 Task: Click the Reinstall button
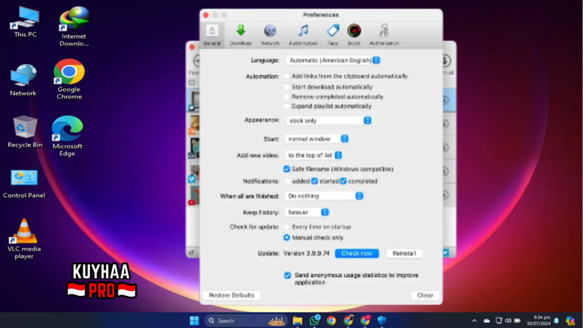[x=404, y=253]
